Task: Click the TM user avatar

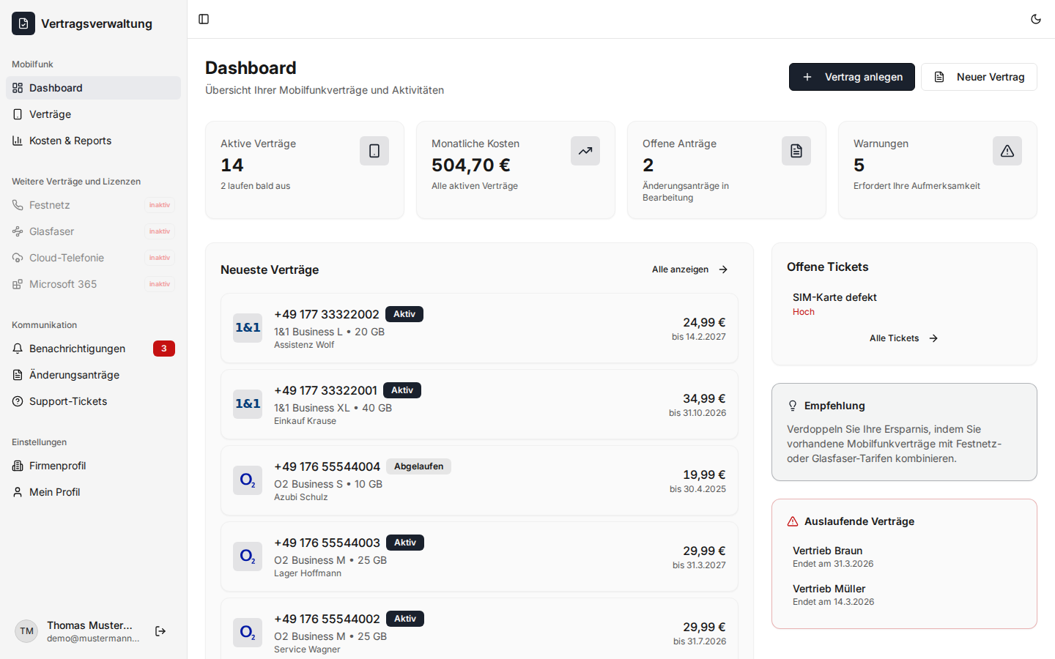Action: 26,631
